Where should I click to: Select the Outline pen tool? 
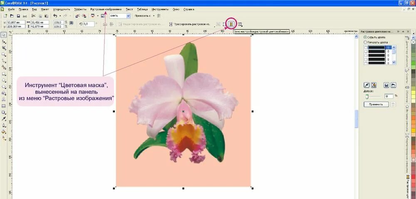[x=4, y=125]
